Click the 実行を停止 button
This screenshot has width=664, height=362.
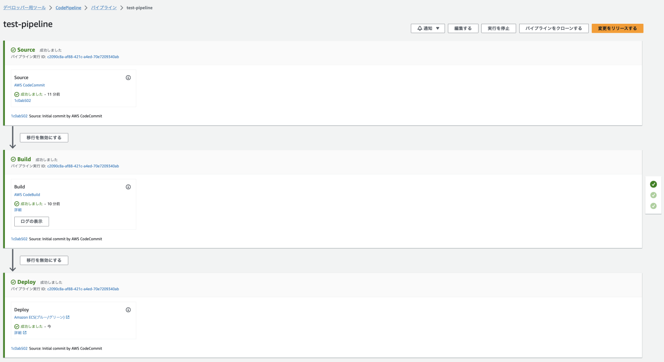[498, 28]
